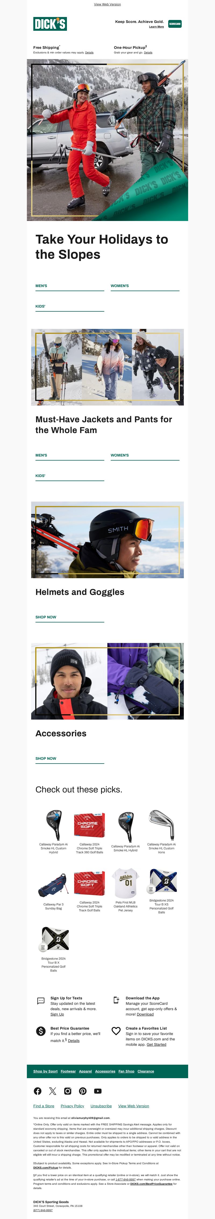Image resolution: width=215 pixels, height=1219 pixels.
Task: Click the Favorites List heart icon
Action: click(116, 1031)
